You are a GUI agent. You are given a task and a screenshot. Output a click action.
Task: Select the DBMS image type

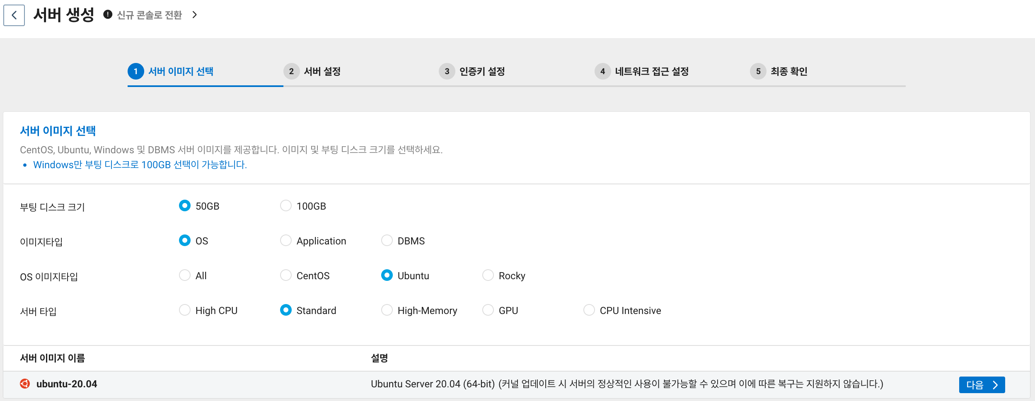[x=387, y=240]
